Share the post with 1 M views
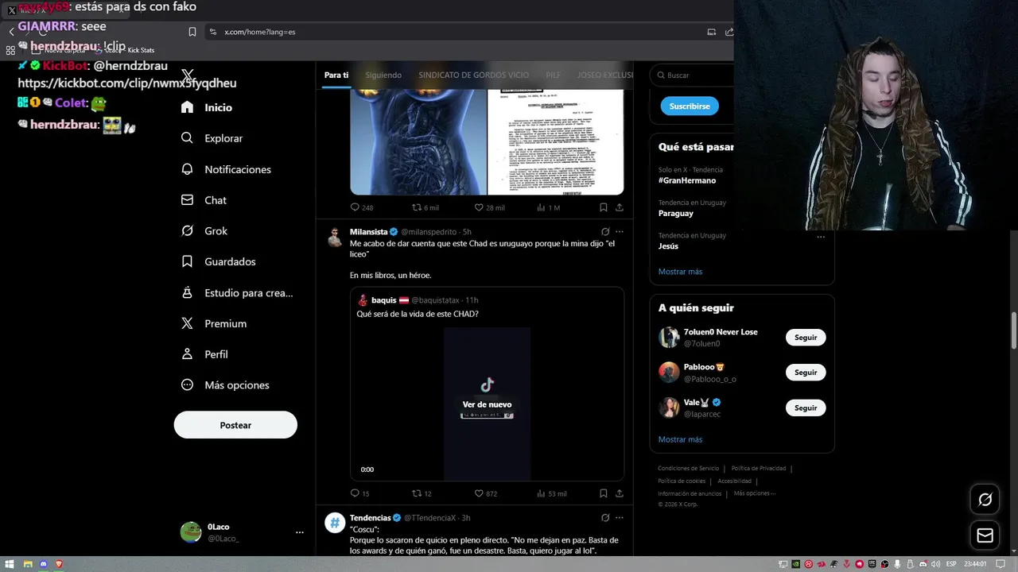This screenshot has width=1018, height=572. 619,207
